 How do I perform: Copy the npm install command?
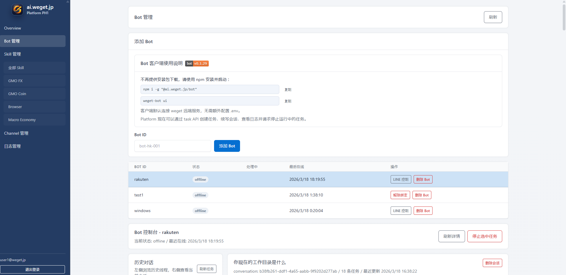tap(288, 90)
